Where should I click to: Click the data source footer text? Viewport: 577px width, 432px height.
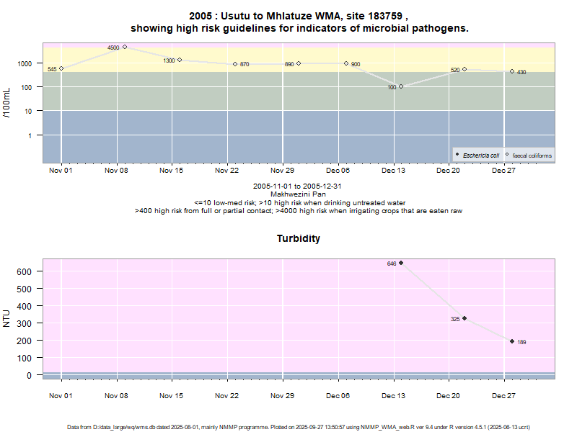299,427
